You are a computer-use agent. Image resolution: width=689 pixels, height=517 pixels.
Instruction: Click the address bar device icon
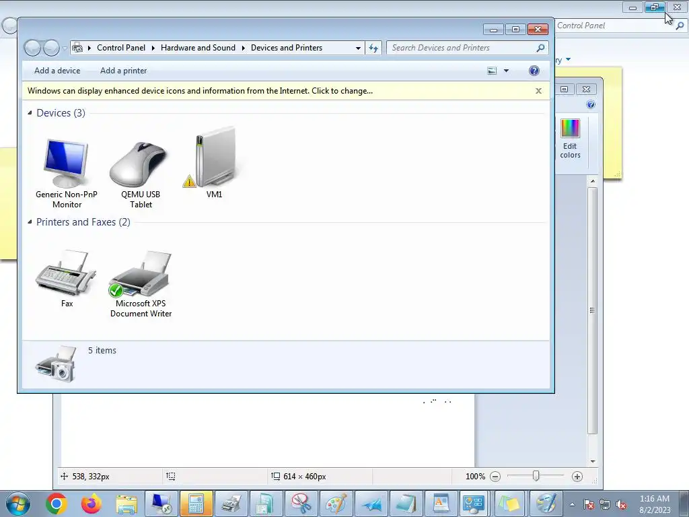click(77, 48)
